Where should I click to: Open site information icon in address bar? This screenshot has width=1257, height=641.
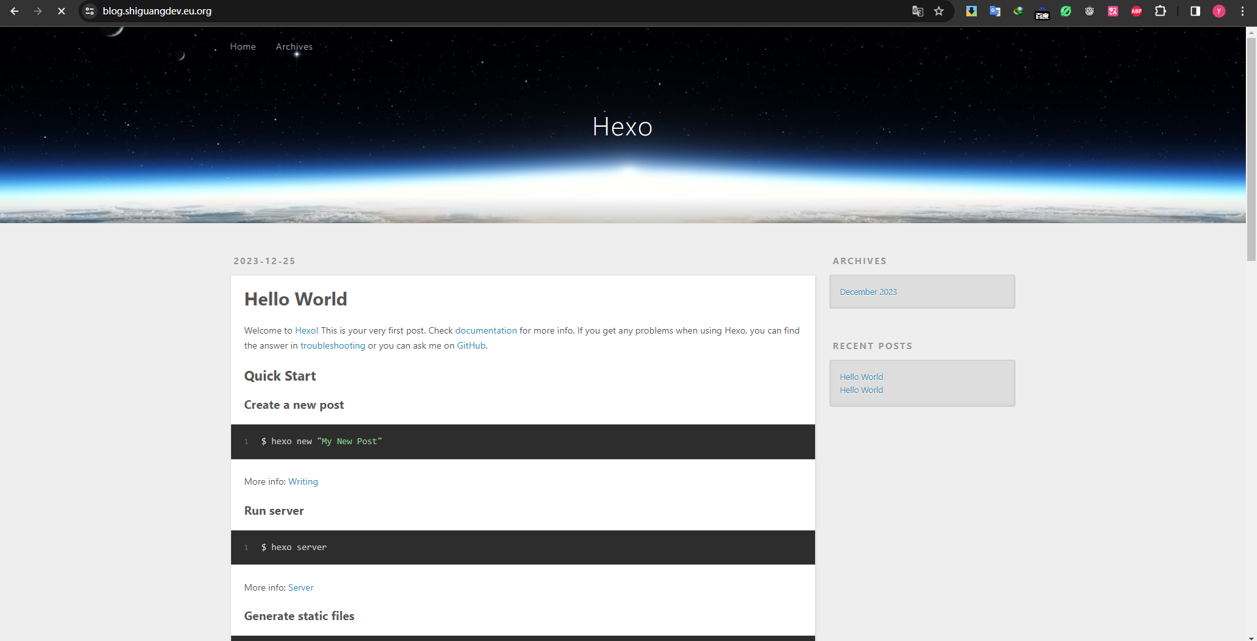(x=90, y=11)
